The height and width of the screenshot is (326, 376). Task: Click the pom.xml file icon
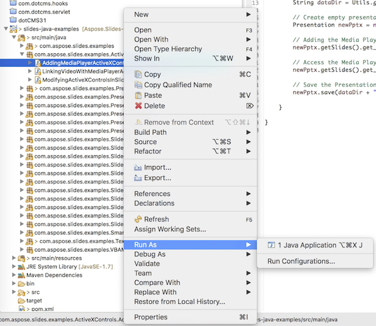tap(22, 309)
